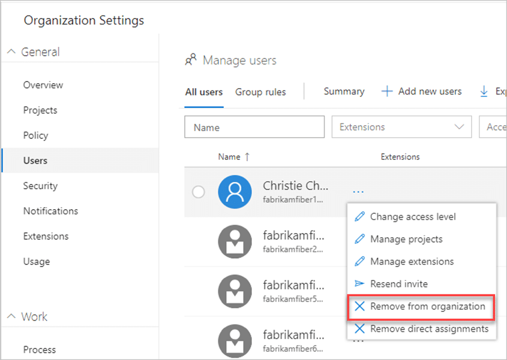The width and height of the screenshot is (507, 360).
Task: Switch to the Group rules tab
Action: 260,92
